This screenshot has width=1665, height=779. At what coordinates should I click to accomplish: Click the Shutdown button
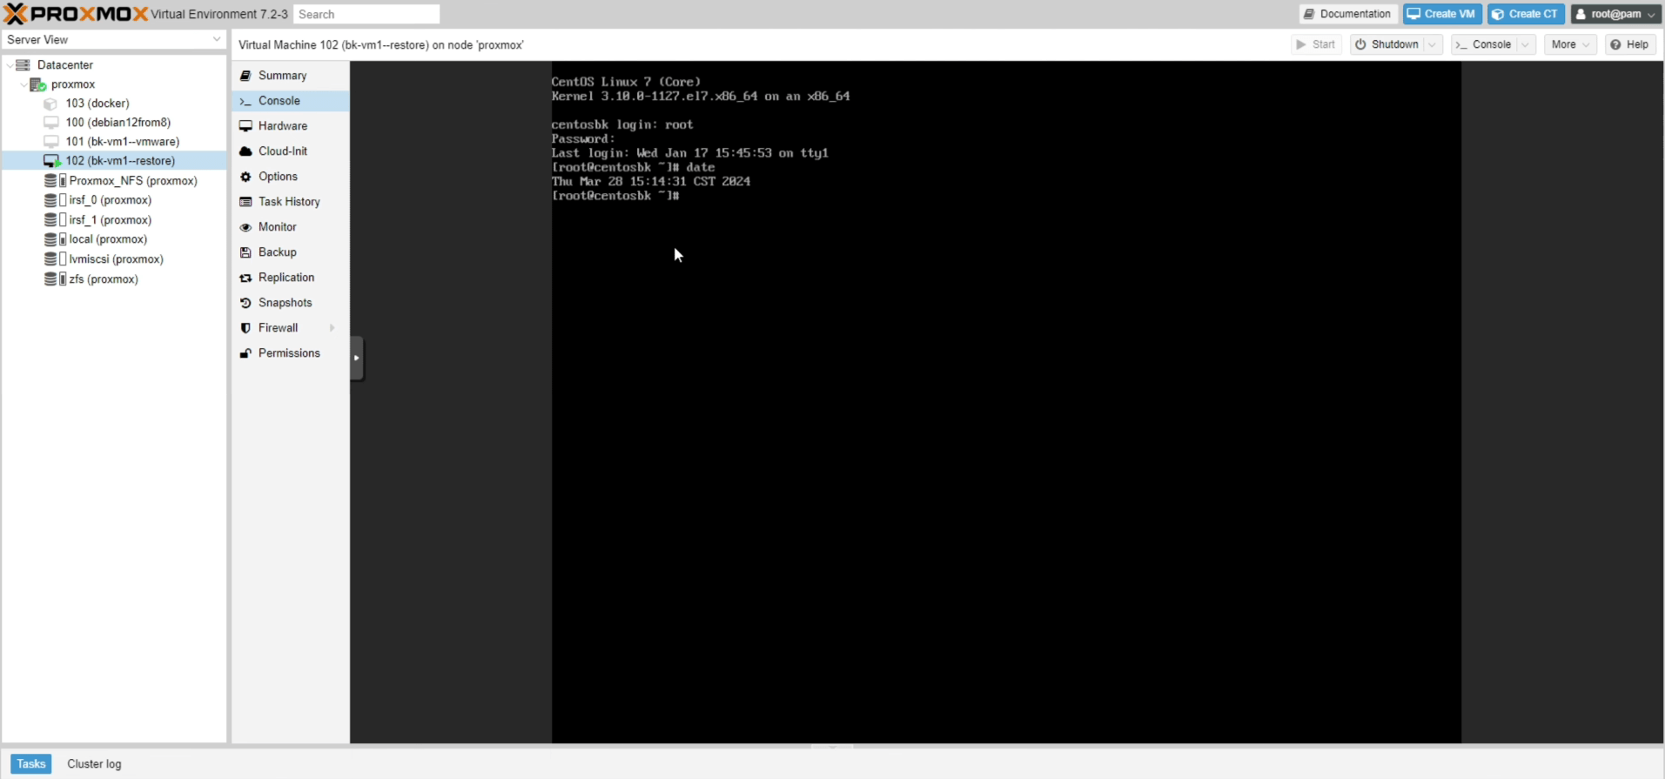click(1387, 44)
